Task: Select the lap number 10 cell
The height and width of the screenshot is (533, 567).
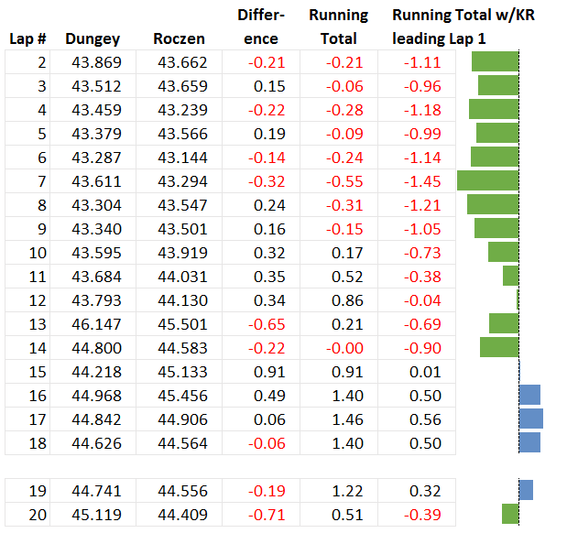Action: coord(37,252)
